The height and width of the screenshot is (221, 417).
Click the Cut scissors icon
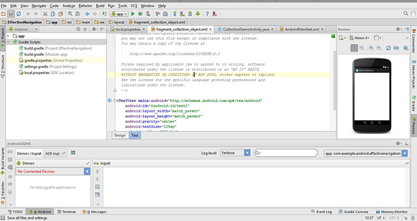pyautogui.click(x=45, y=14)
